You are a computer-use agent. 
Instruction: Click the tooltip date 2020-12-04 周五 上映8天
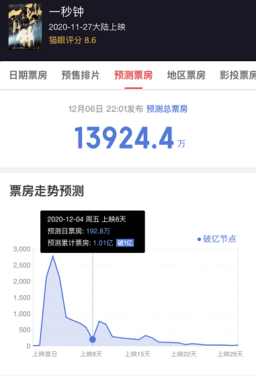pyautogui.click(x=87, y=219)
